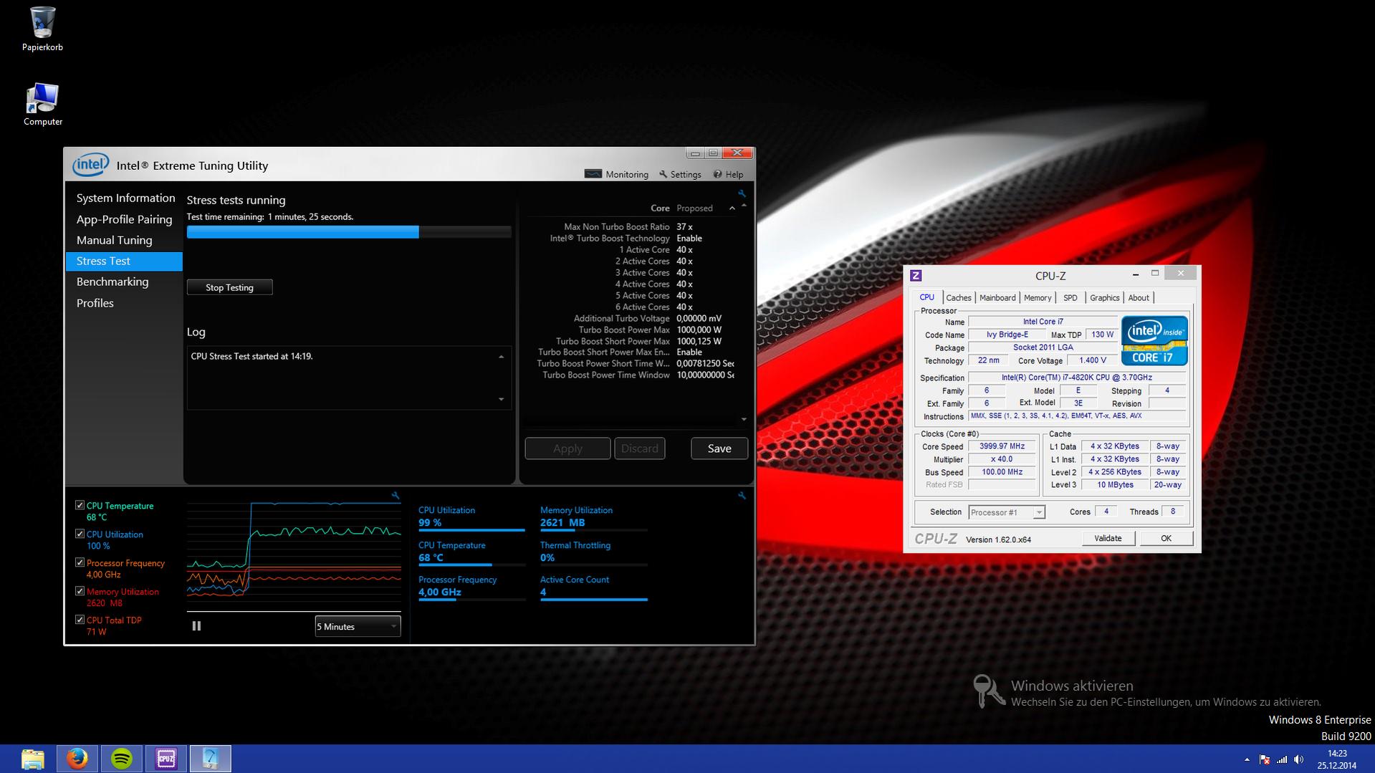Open Help in Intel XTU
The image size is (1375, 773).
pyautogui.click(x=728, y=174)
